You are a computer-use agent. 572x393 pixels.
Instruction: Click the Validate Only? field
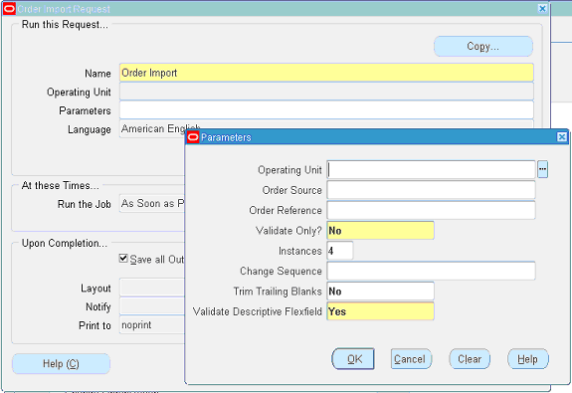pos(380,231)
